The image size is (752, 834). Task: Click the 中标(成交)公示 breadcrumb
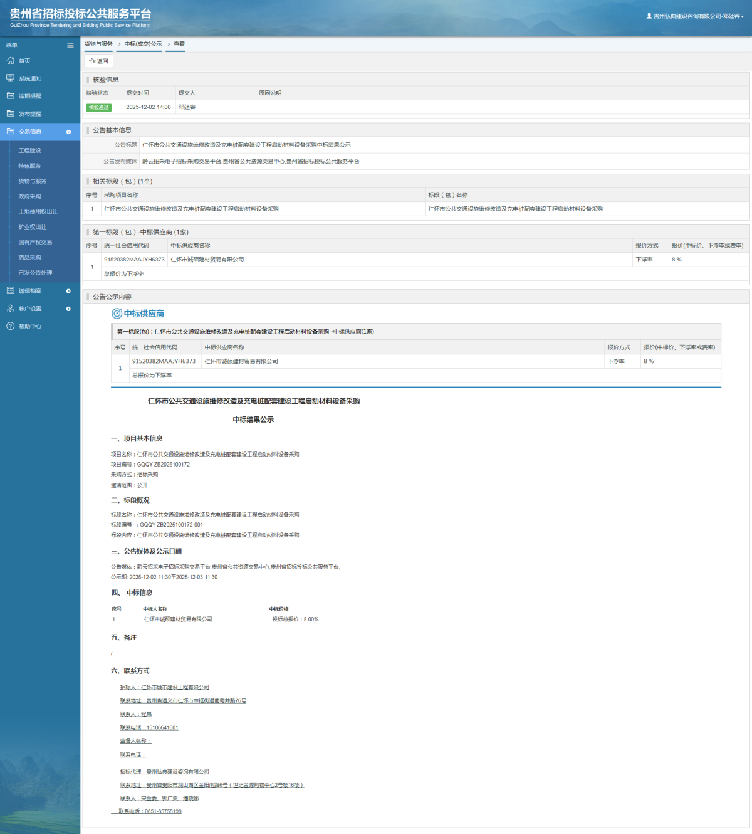pos(143,44)
